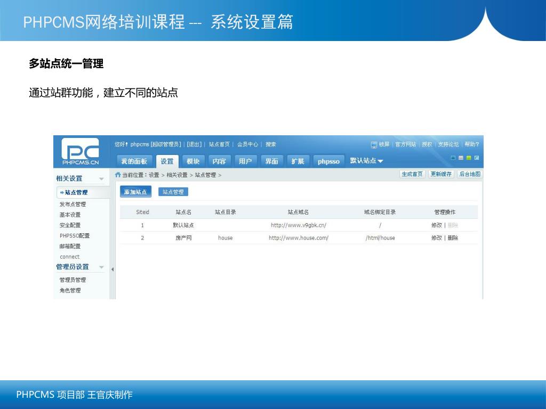This screenshot has width=546, height=409.
Task: Select 角色管理 in the sidebar
Action: pos(70,290)
